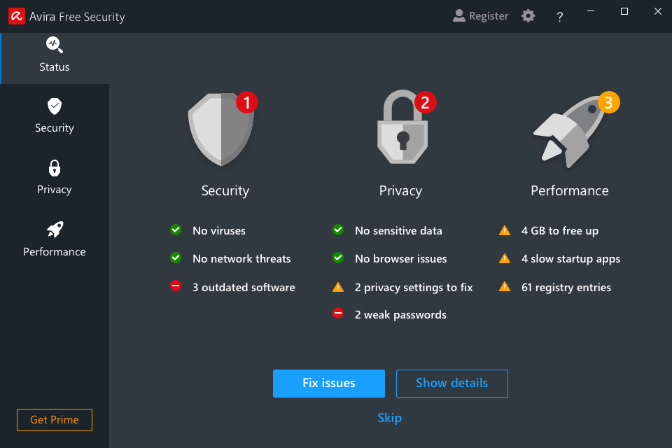The height and width of the screenshot is (448, 672).
Task: Click the Show details button
Action: point(451,384)
